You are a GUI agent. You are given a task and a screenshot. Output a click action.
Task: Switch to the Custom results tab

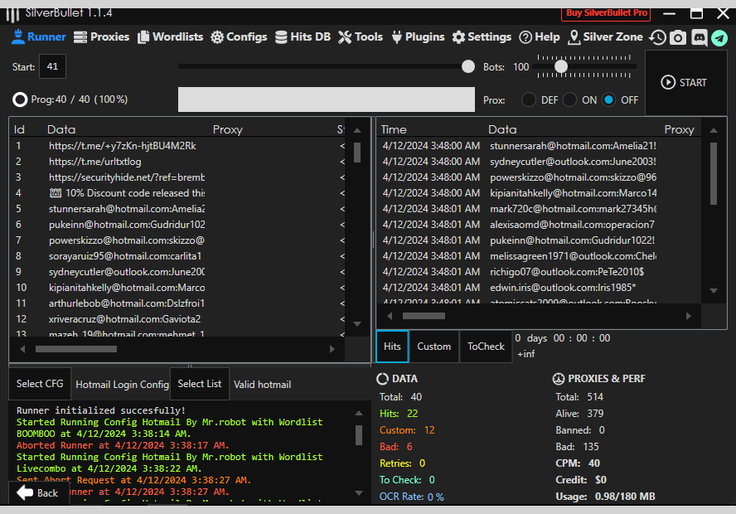point(433,347)
